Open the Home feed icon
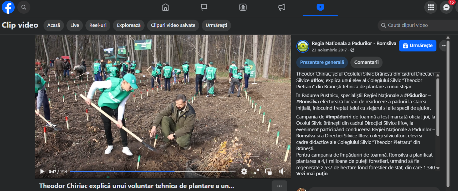The height and width of the screenshot is (191, 458). (x=166, y=7)
